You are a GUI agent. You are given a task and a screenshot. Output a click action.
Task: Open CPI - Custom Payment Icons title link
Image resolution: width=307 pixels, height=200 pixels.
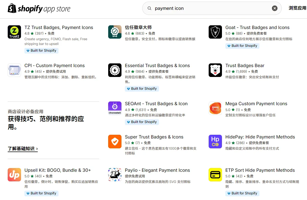[x=54, y=66]
